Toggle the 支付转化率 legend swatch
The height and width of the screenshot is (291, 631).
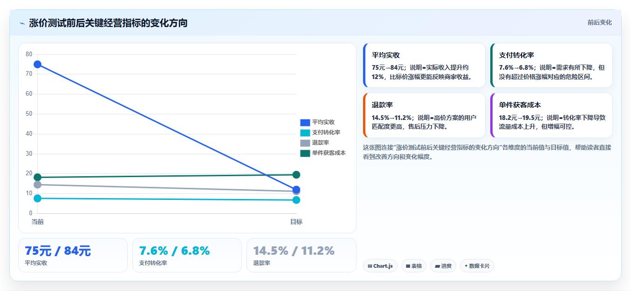point(305,132)
